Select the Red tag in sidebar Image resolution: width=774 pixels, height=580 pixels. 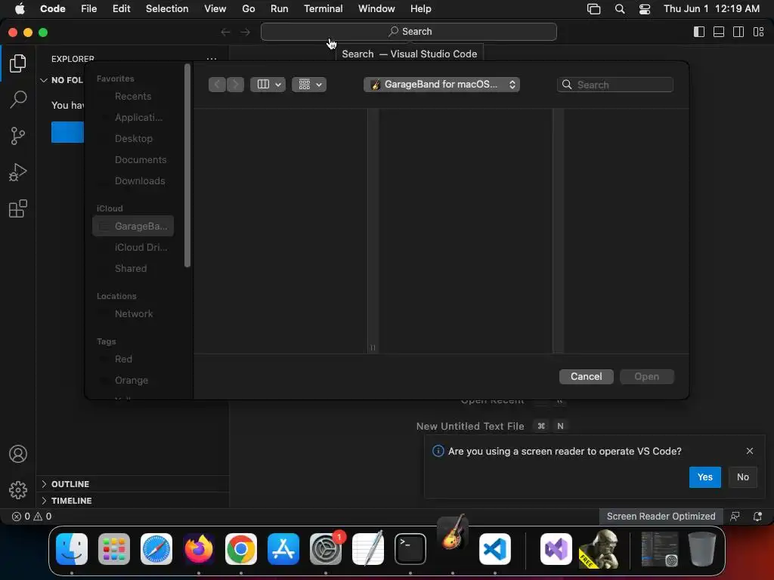pos(133,359)
